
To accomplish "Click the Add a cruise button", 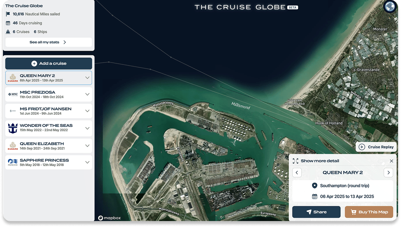I will pos(49,64).
